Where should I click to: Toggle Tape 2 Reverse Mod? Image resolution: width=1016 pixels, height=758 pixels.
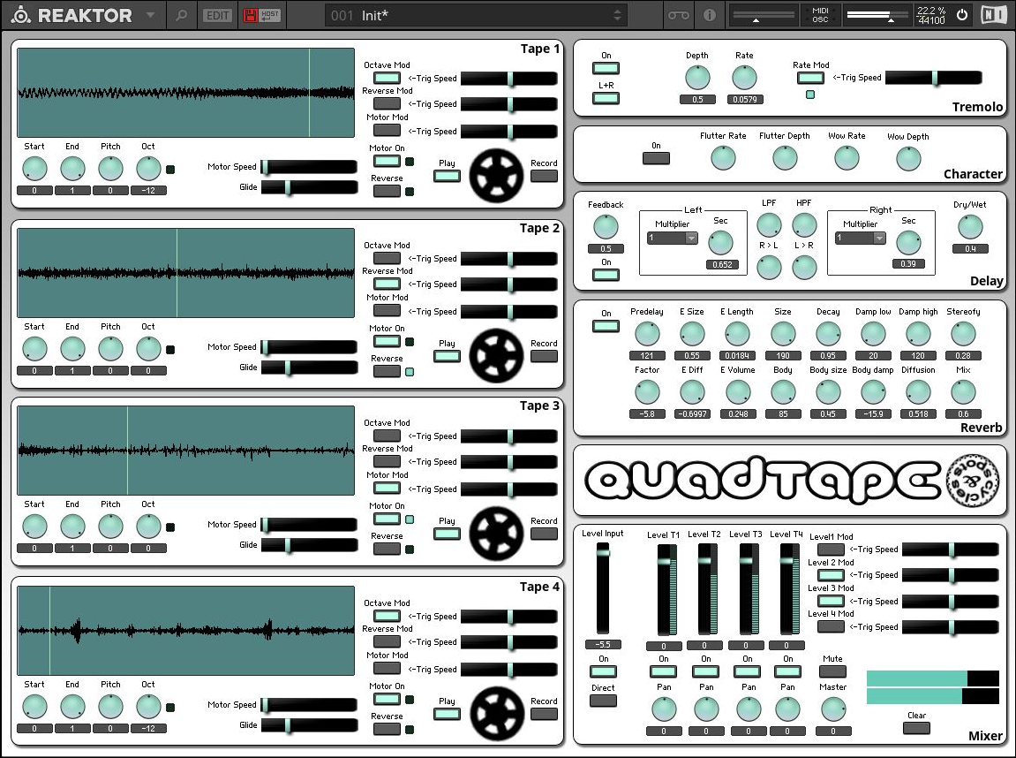pos(387,284)
